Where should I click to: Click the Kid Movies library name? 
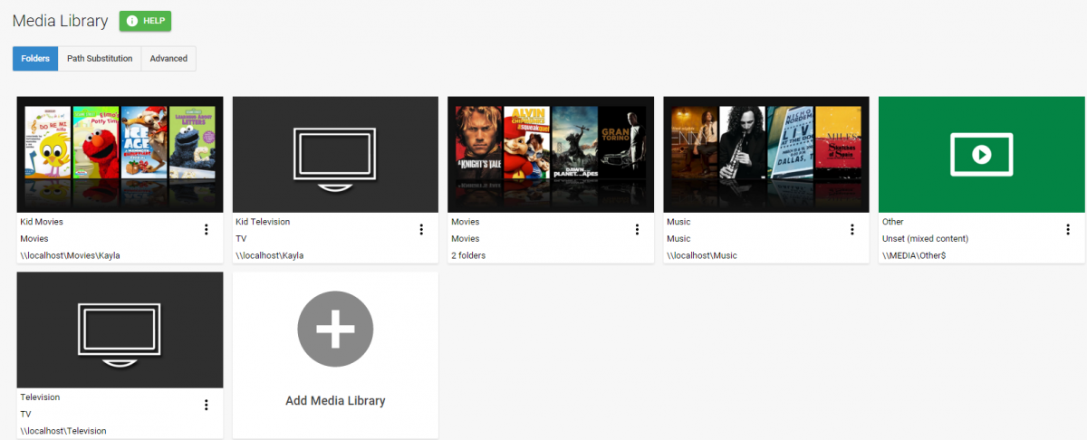click(42, 222)
